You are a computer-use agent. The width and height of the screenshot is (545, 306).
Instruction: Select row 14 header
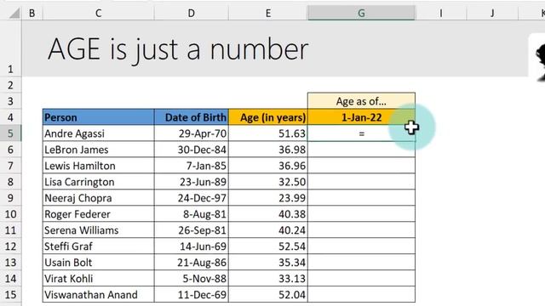click(10, 279)
